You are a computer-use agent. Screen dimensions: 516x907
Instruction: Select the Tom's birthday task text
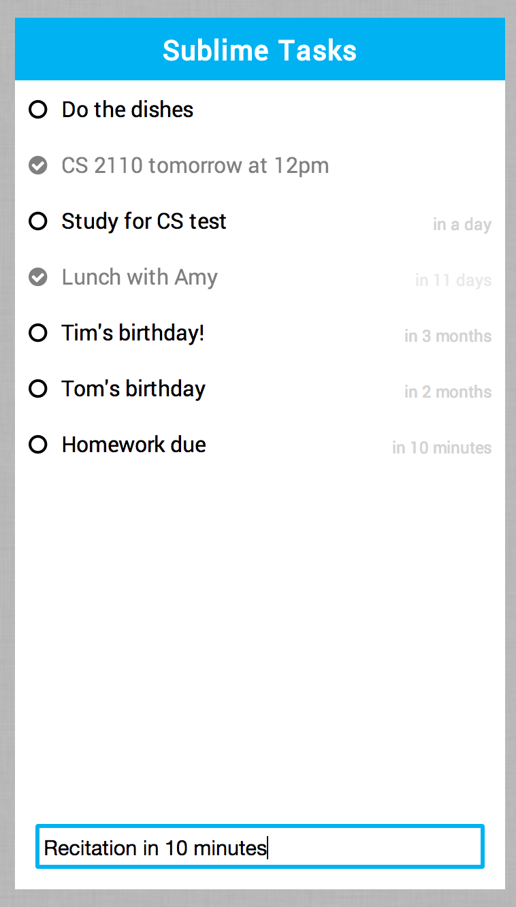pyautogui.click(x=133, y=389)
